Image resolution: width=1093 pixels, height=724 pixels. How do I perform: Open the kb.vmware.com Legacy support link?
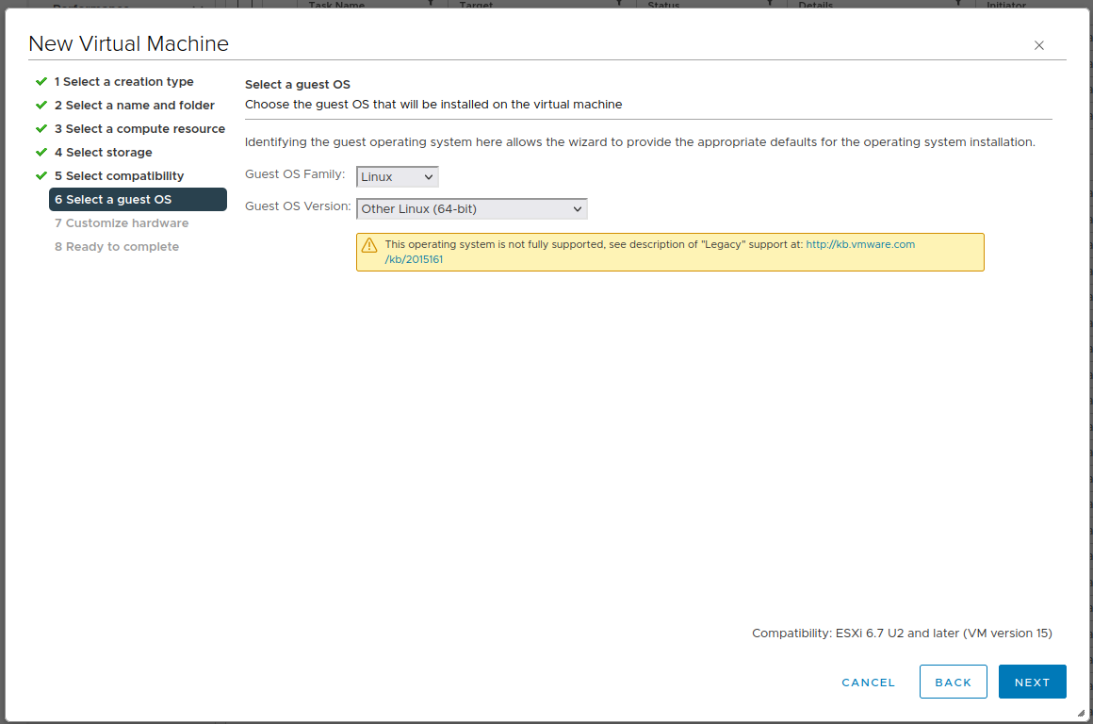point(859,244)
